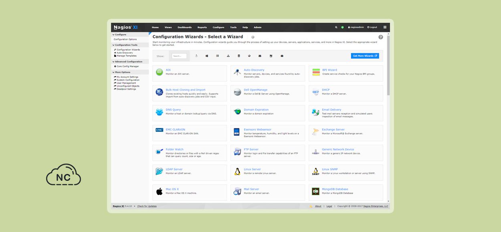Image resolution: width=501 pixels, height=232 pixels.
Task: Filter wizards by Linux icon
Action: 196,56
